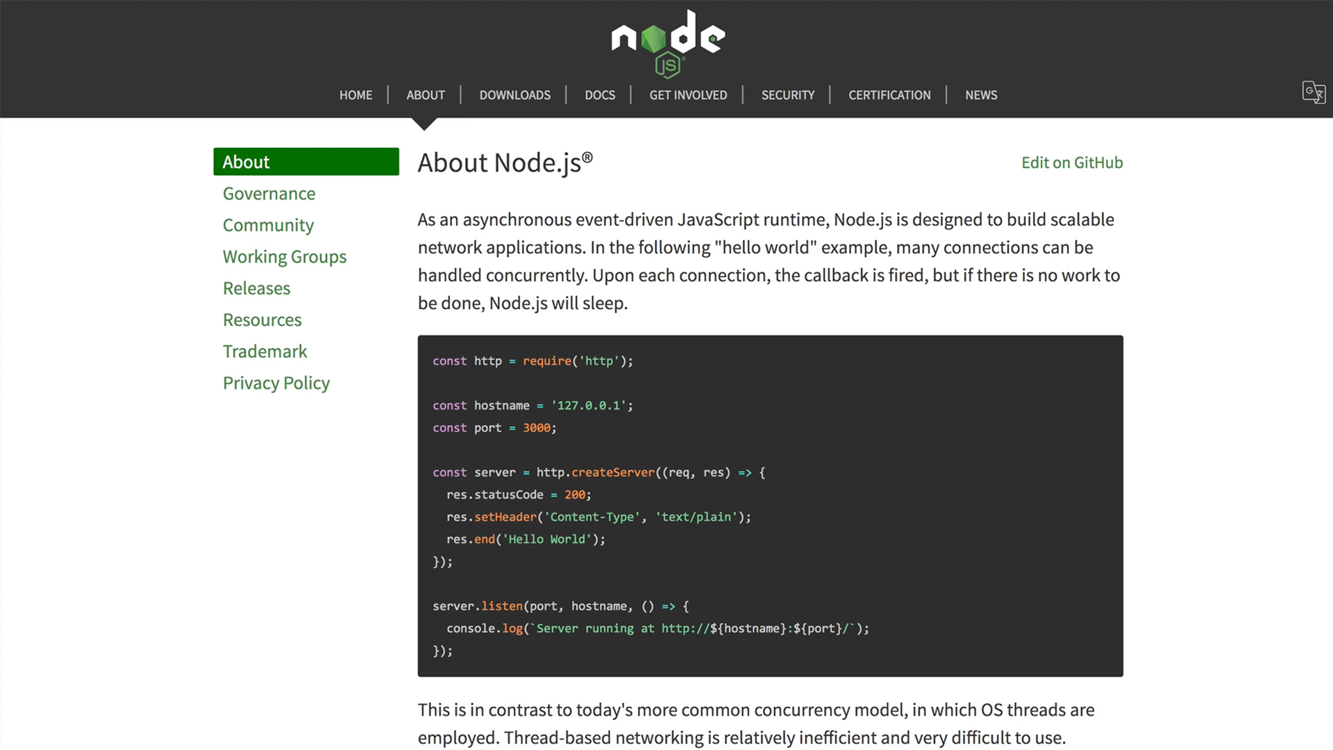The width and height of the screenshot is (1333, 750).
Task: Click the Node.js logo in the header
Action: [668, 43]
